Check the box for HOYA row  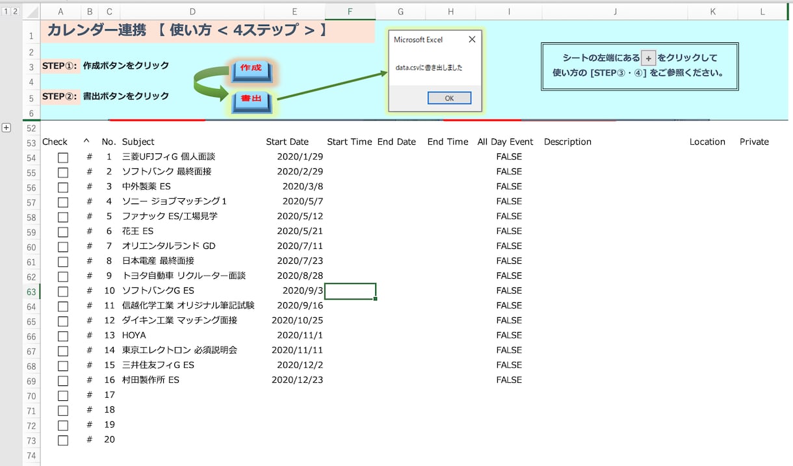coord(62,336)
